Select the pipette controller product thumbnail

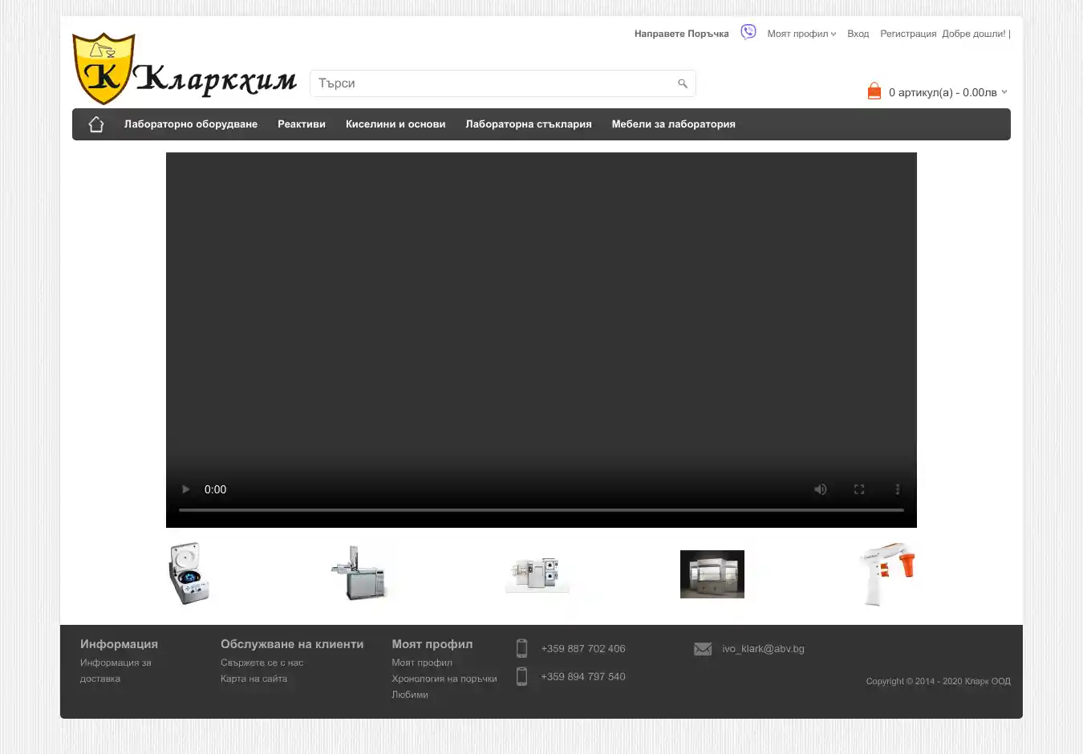coord(887,574)
